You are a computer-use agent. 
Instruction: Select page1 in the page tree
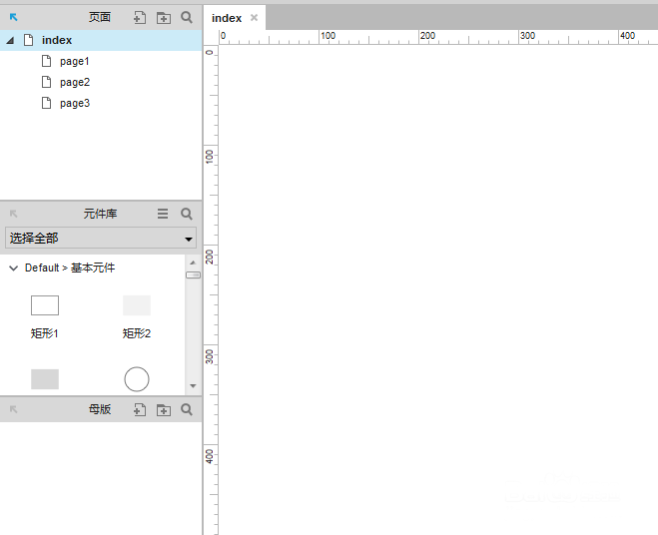click(x=74, y=61)
